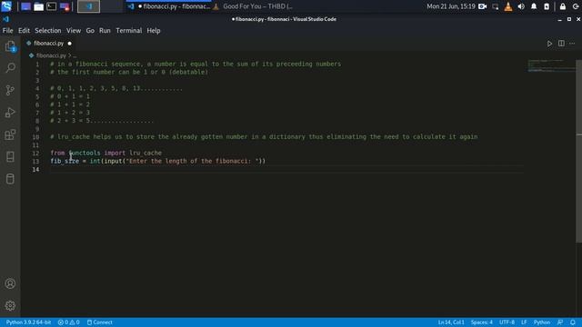Open the Run and Debug view
Viewport: 582px width, 327px height.
[10, 113]
